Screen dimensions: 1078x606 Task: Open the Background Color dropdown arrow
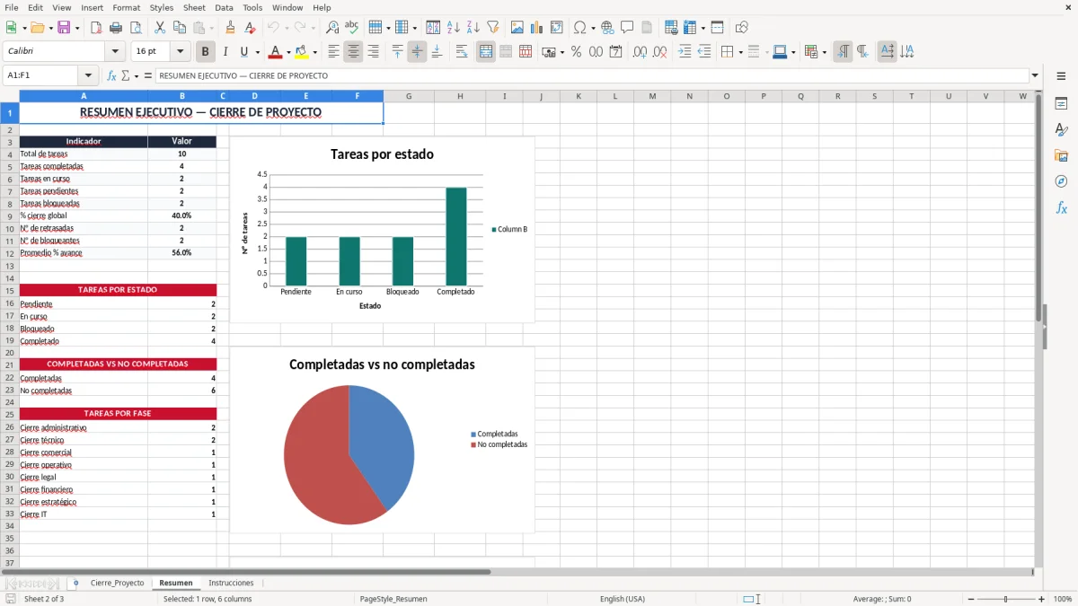click(x=314, y=52)
